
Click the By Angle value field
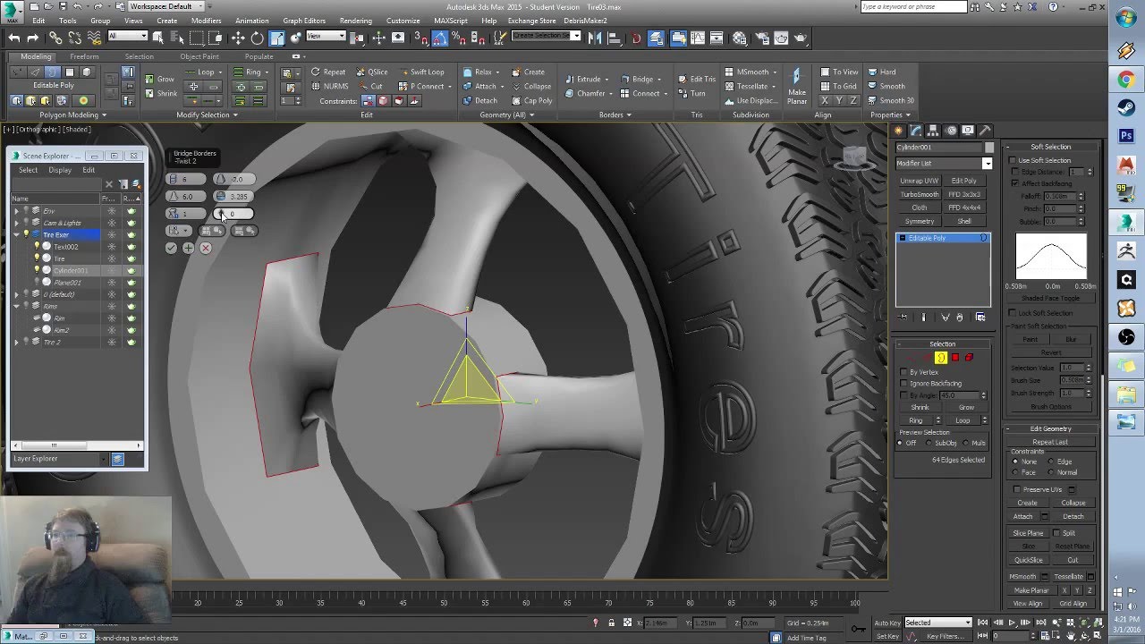pos(960,395)
